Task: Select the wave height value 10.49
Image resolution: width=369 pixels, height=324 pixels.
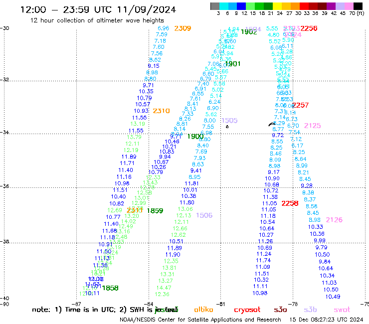Action: click(333, 297)
